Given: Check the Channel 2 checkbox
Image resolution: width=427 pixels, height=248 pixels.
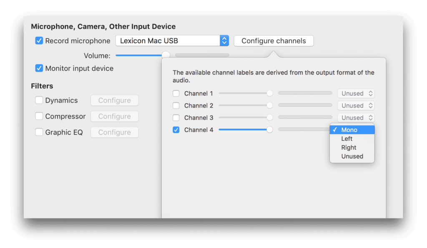Looking at the screenshot, I should (176, 105).
